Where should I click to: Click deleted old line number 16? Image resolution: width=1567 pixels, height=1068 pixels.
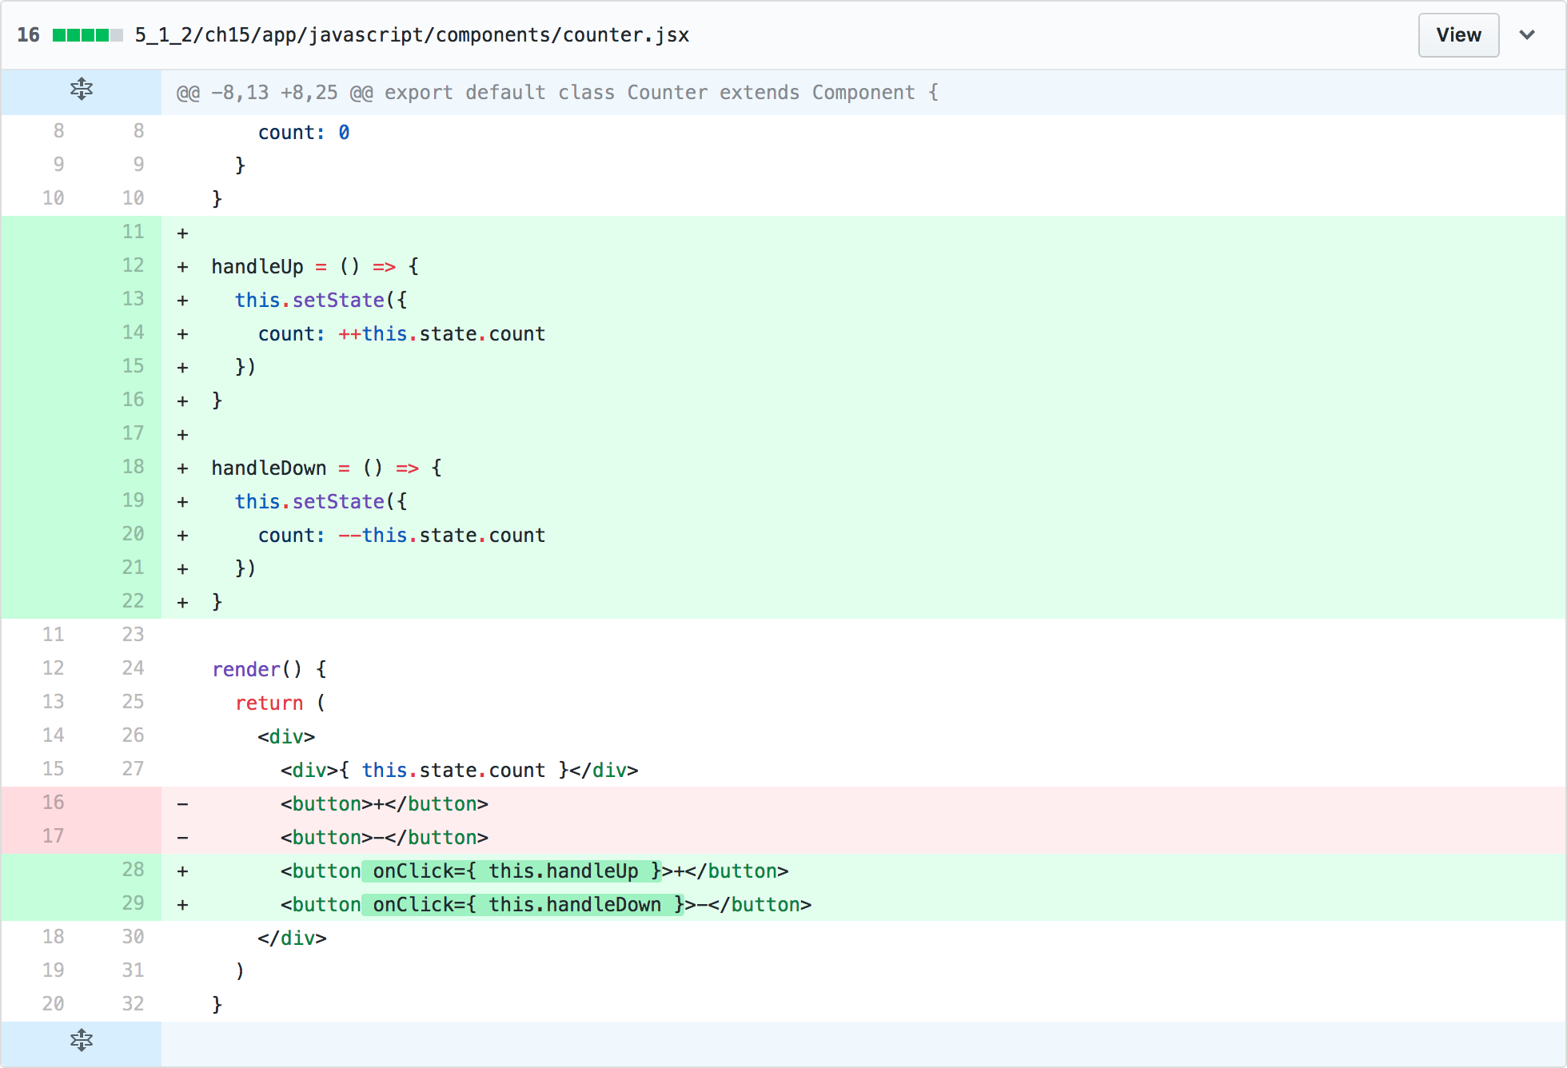coord(53,803)
